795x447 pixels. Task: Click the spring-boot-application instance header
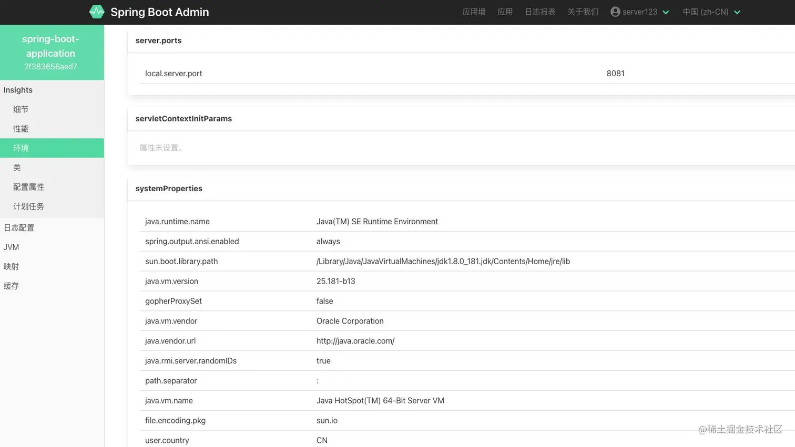pyautogui.click(x=52, y=53)
